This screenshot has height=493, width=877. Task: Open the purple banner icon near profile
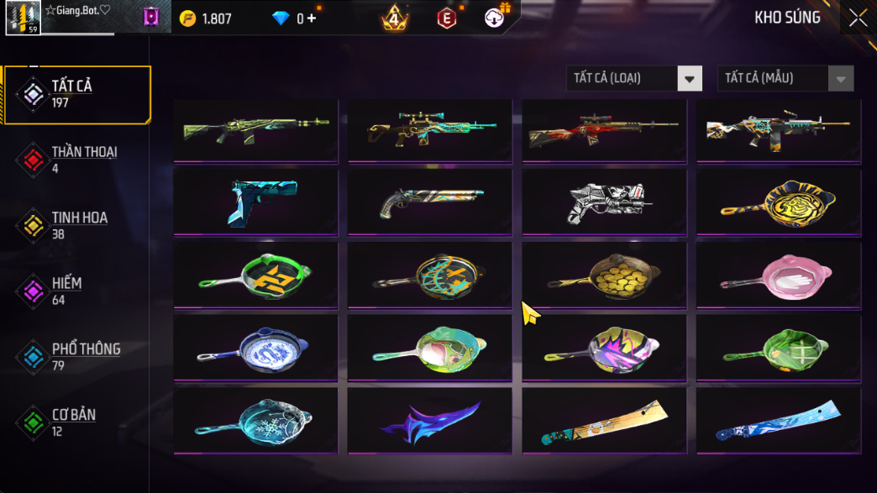tap(151, 17)
